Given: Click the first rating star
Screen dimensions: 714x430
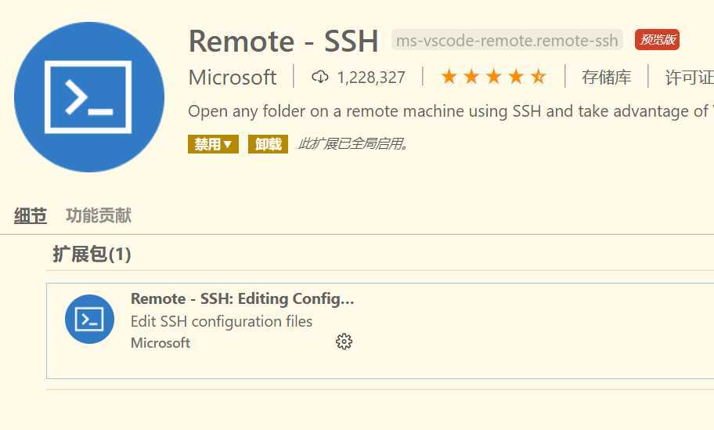Looking at the screenshot, I should (x=449, y=77).
